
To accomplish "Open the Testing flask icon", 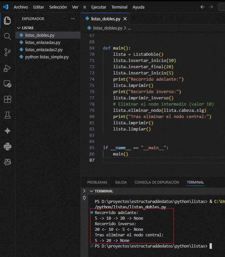I will [x=7, y=115].
